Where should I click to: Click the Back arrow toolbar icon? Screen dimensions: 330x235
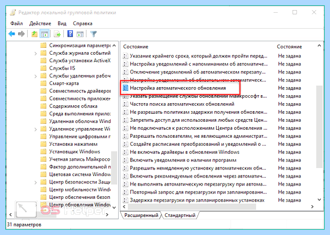click(x=12, y=34)
